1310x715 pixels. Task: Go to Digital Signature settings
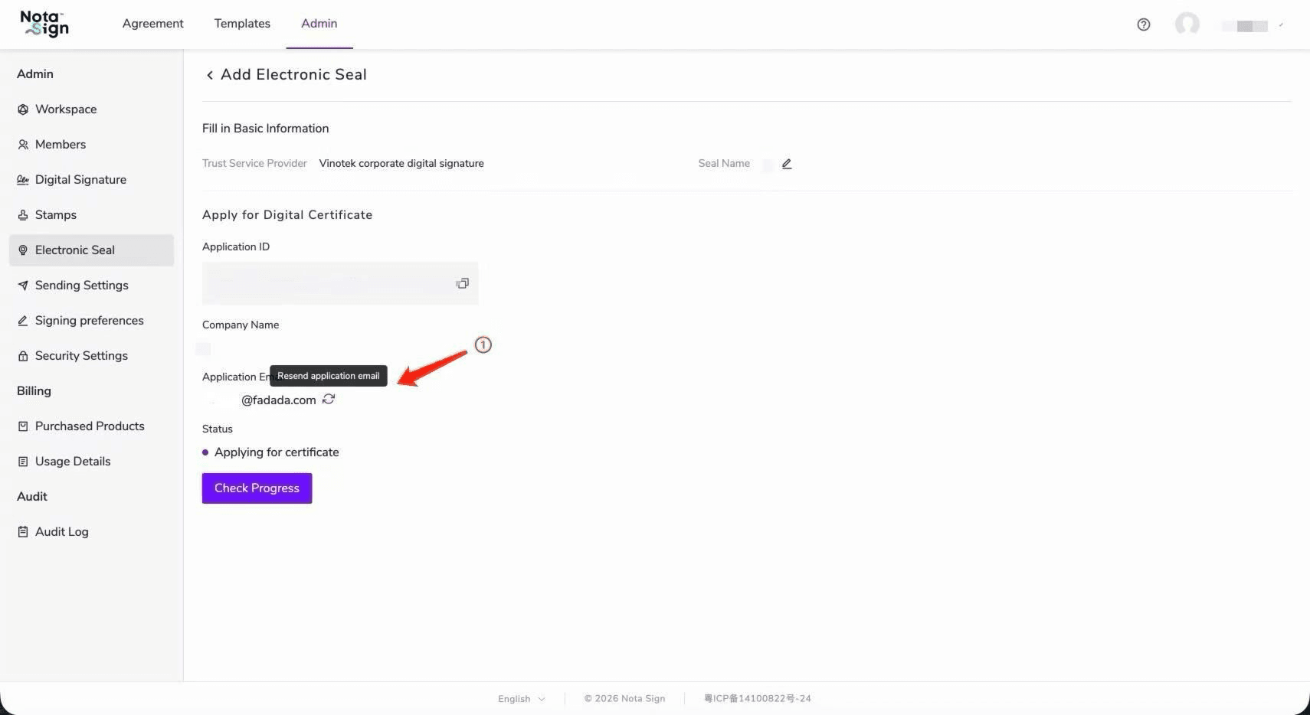point(91,180)
